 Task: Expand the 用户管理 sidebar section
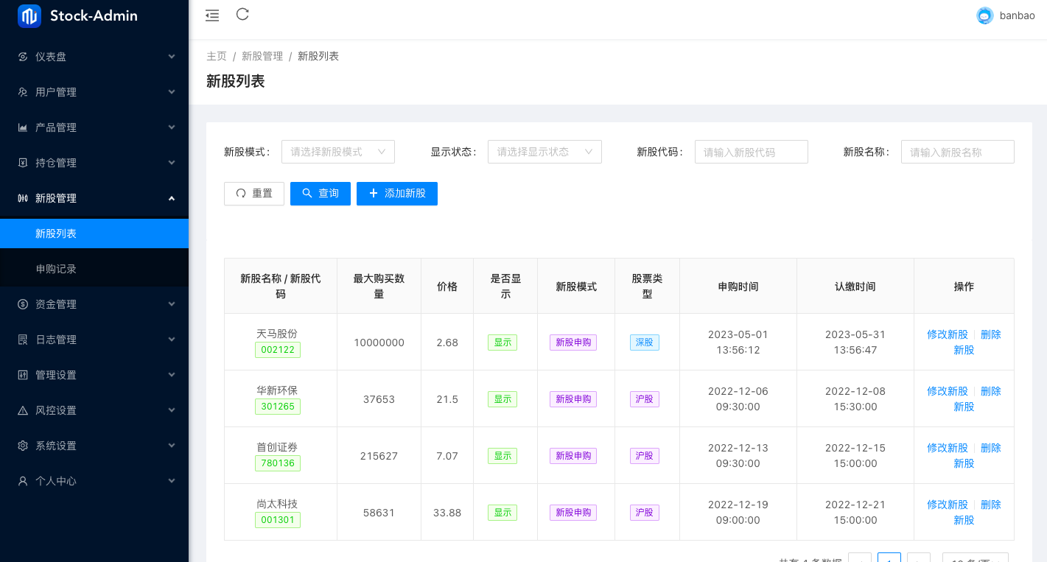94,92
